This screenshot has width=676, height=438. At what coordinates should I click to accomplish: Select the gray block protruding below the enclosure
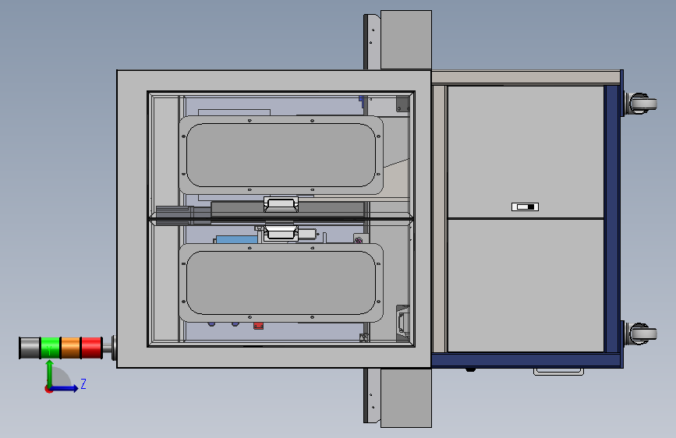coord(406,398)
